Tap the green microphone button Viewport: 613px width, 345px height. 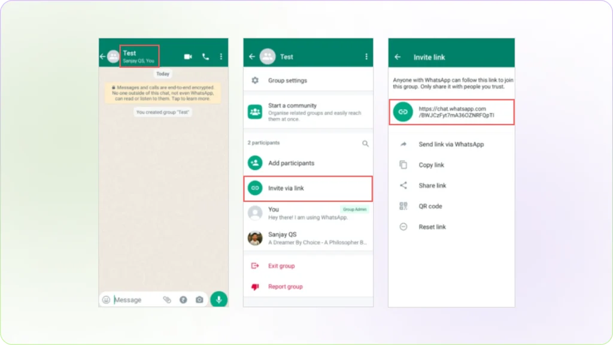tap(219, 299)
